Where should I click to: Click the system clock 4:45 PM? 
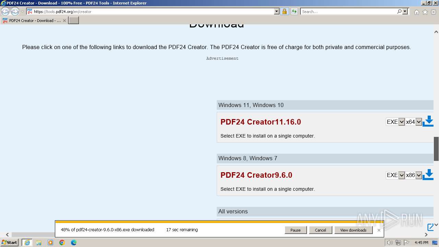(421, 243)
